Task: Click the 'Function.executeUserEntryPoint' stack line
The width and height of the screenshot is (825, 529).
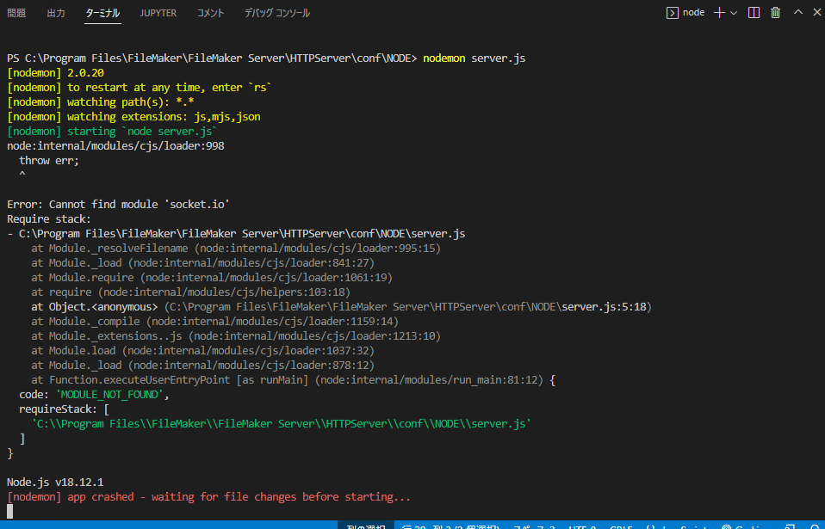Action: 293,380
